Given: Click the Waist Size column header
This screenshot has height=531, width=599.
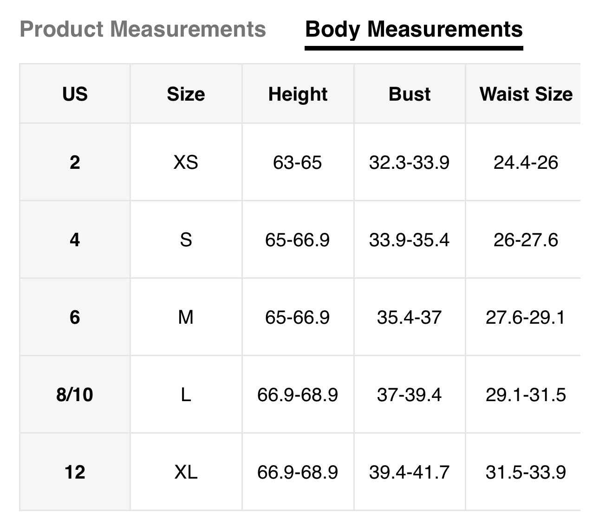Looking at the screenshot, I should pyautogui.click(x=526, y=94).
